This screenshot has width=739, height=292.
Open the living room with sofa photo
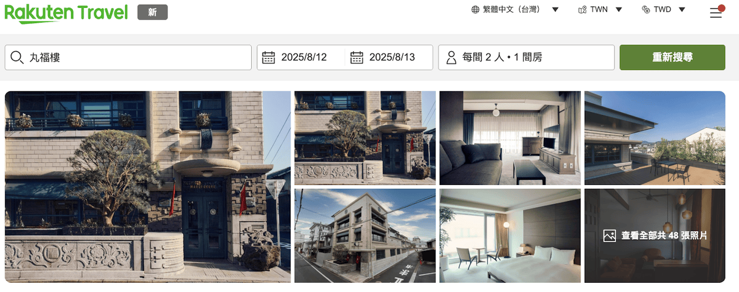[510, 138]
